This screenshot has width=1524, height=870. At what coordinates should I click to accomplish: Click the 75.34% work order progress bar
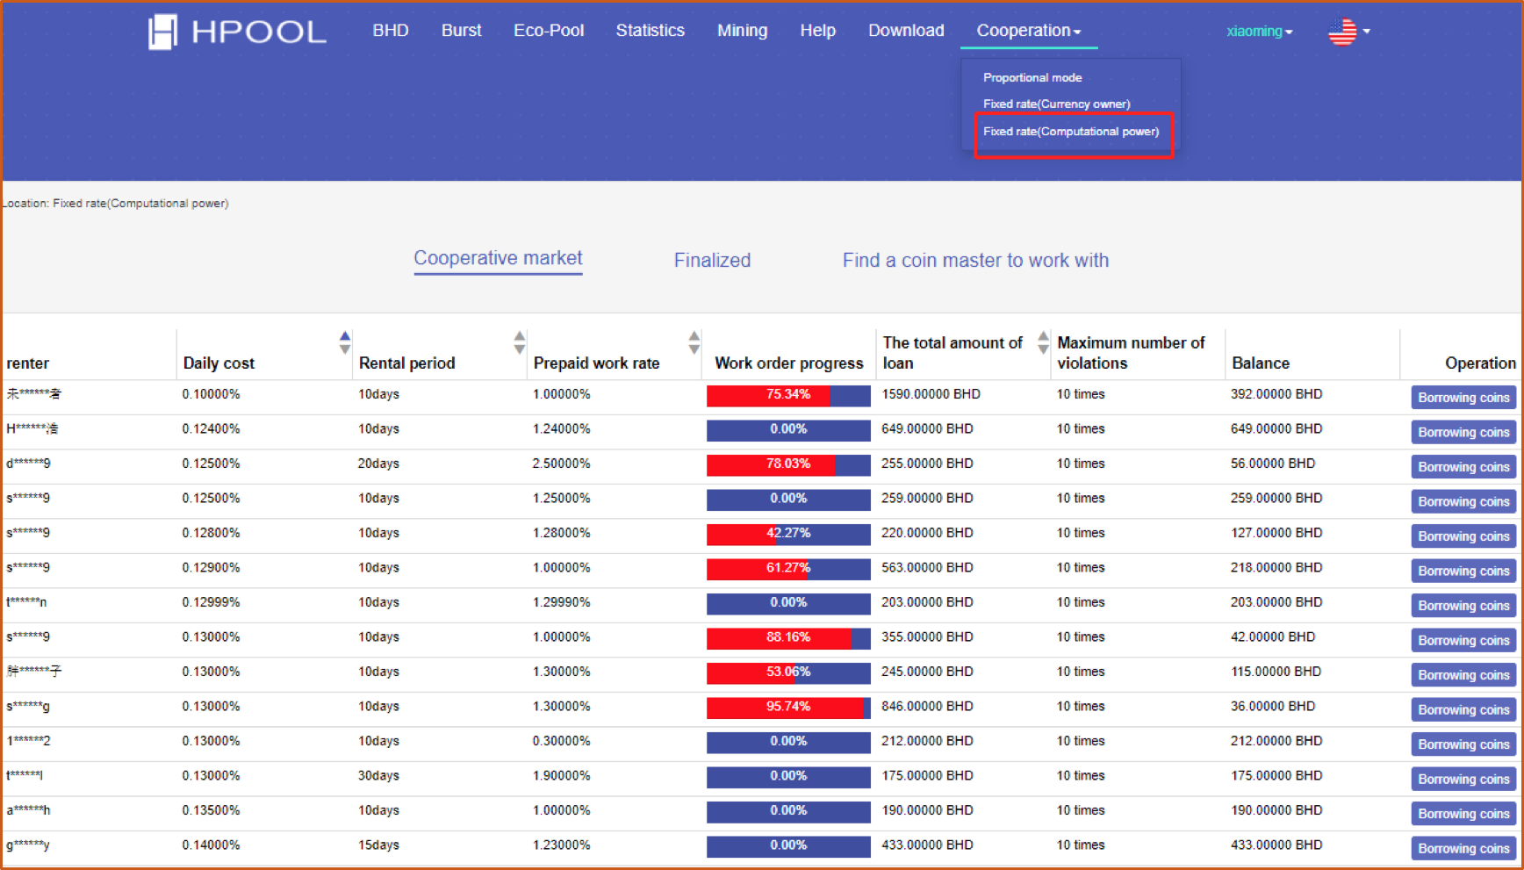click(x=788, y=395)
